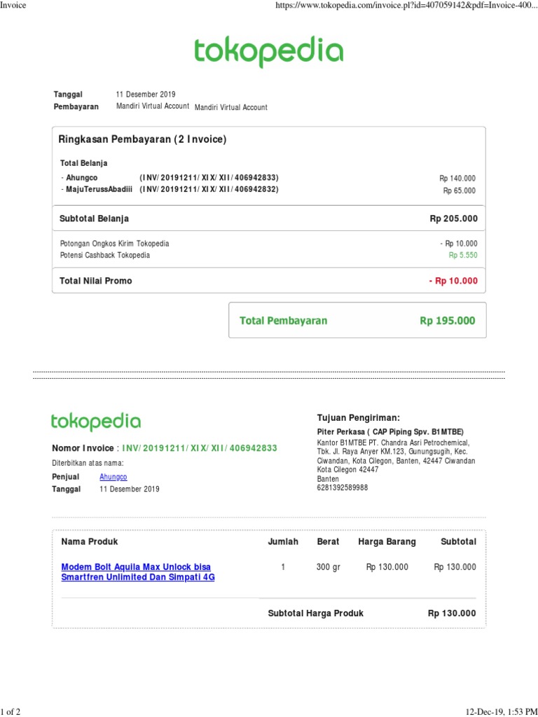Click the Tujuan Pengiriman heading
This screenshot has width=538, height=717.
click(x=358, y=417)
